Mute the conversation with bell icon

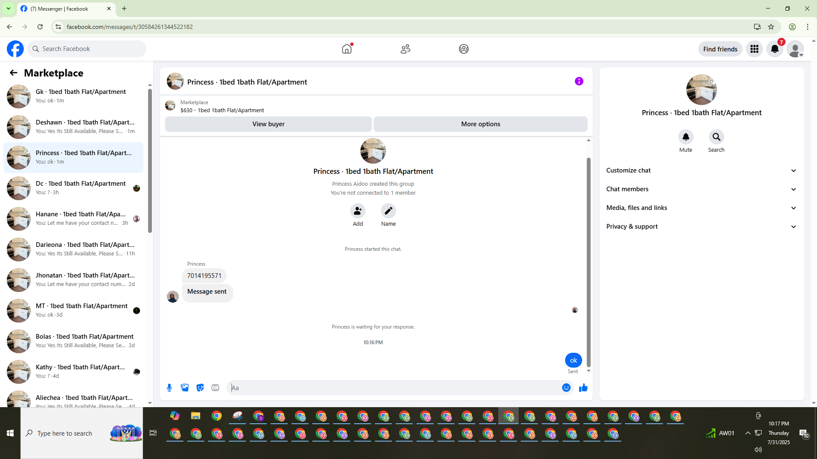[686, 137]
